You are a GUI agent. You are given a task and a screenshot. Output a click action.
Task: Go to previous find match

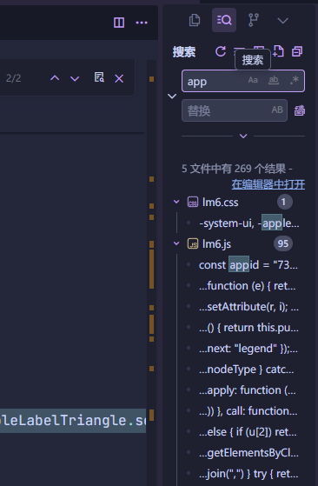tap(55, 78)
